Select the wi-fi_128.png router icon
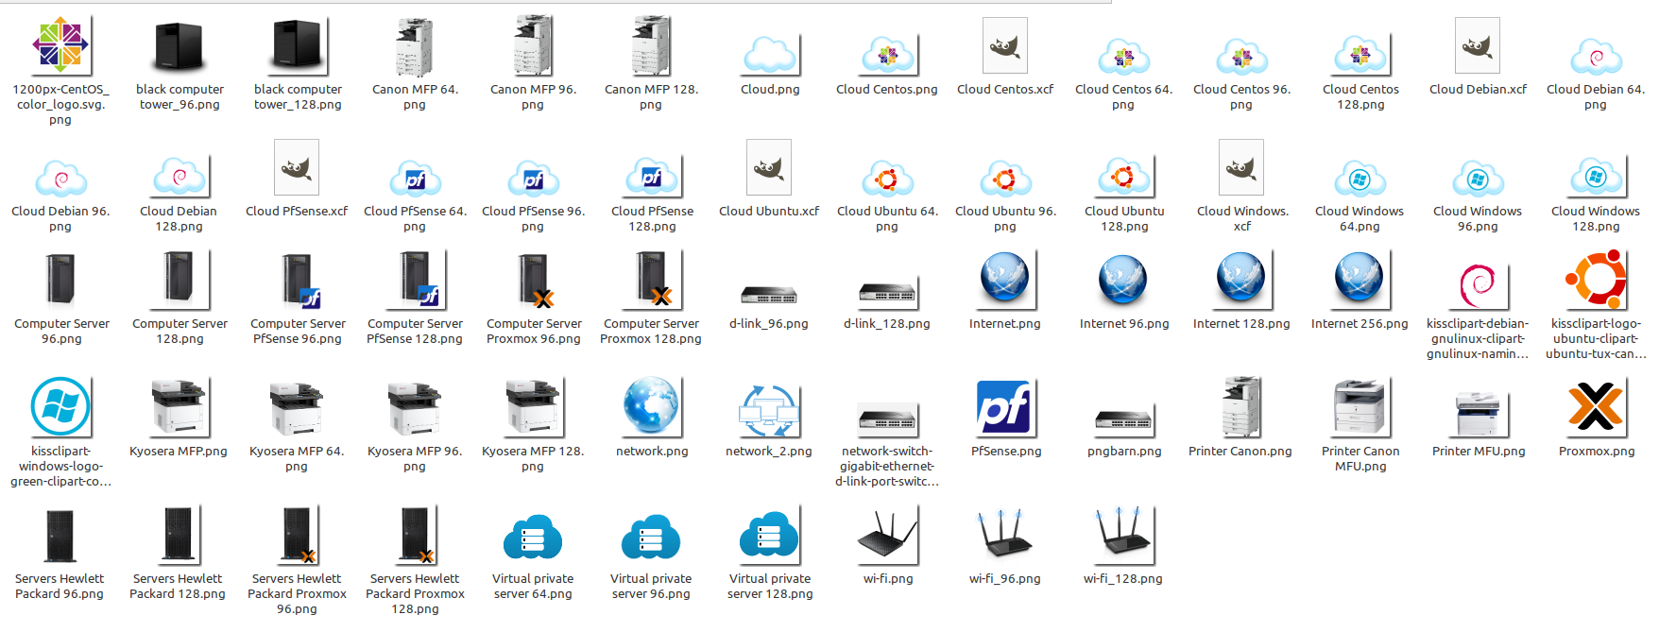Viewport: 1659px width, 632px height. (x=1123, y=537)
